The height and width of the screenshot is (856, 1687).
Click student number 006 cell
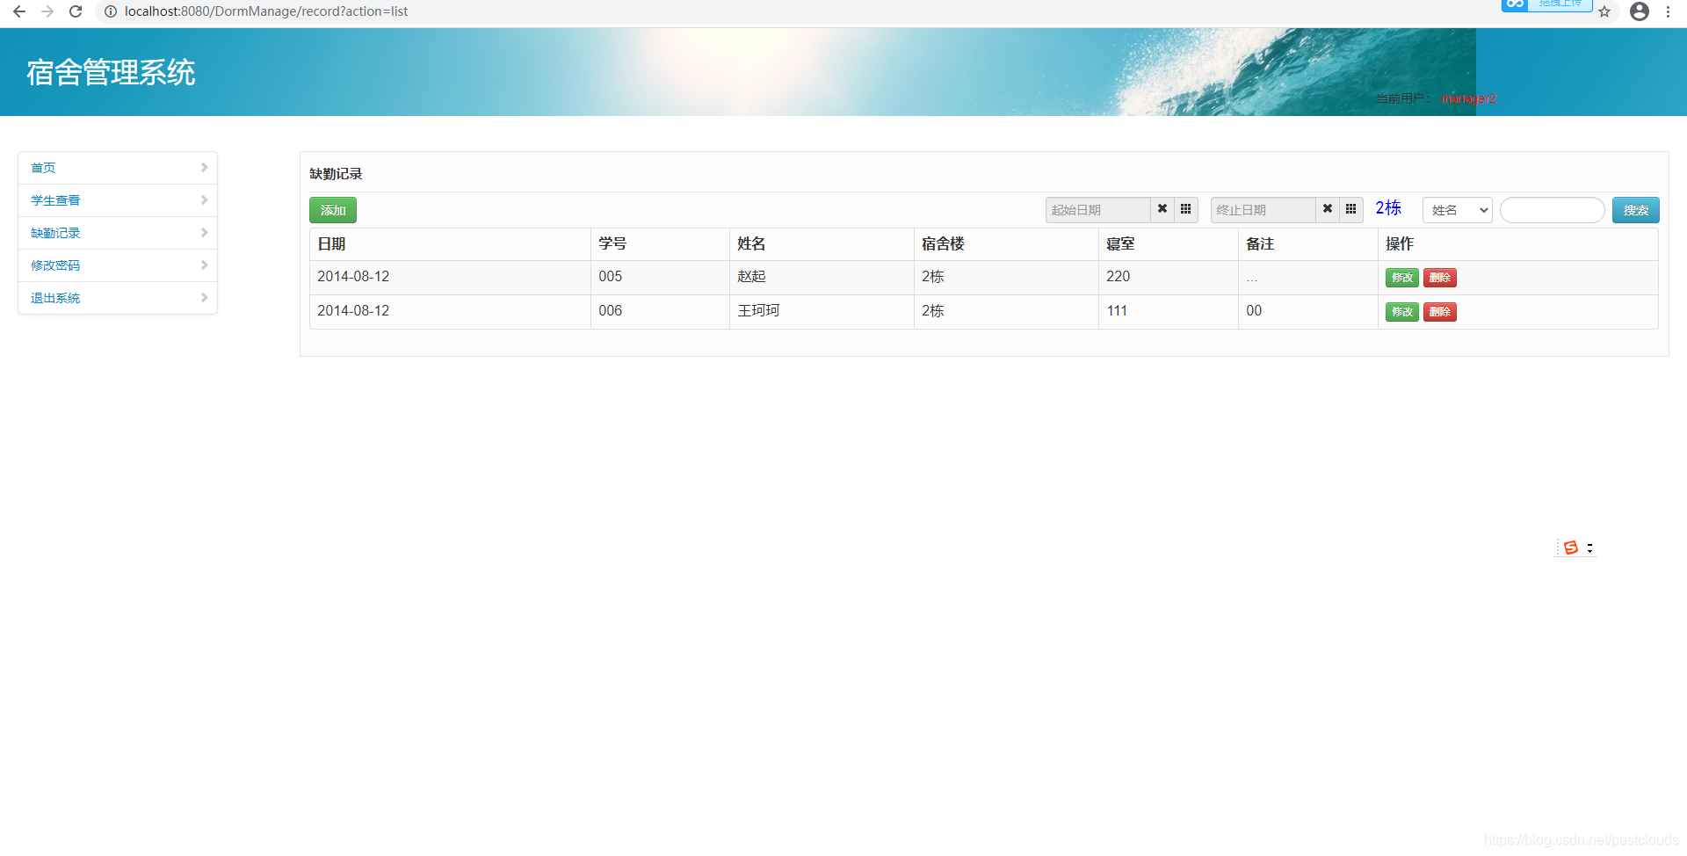point(660,311)
